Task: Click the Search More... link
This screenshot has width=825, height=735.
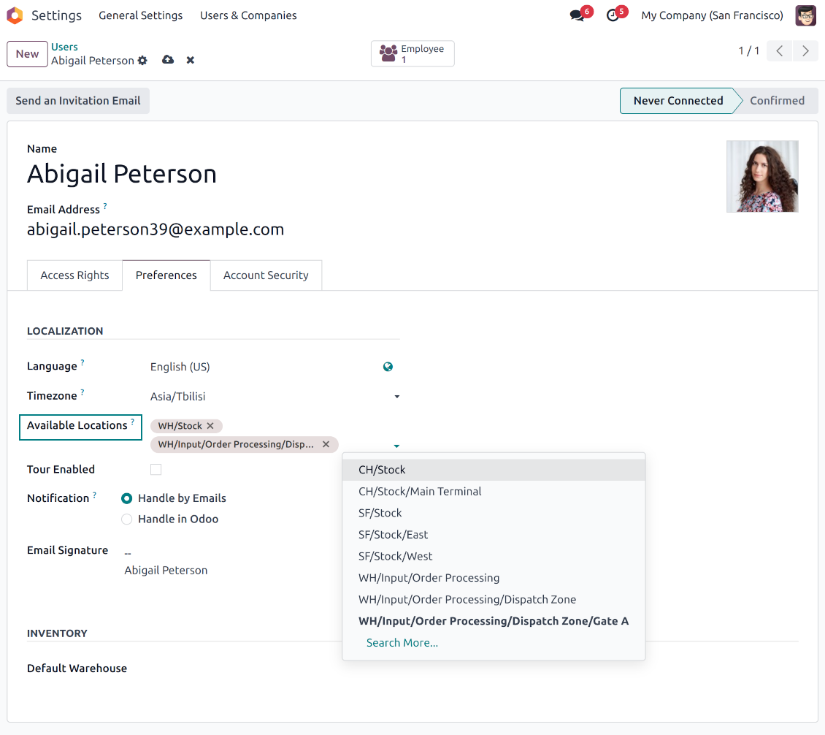Action: coord(402,643)
